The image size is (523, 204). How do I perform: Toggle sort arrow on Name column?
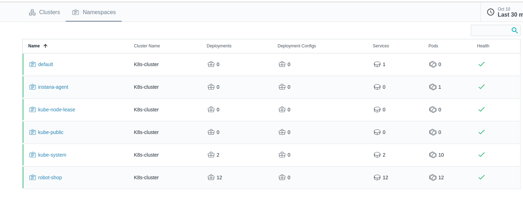tap(45, 46)
